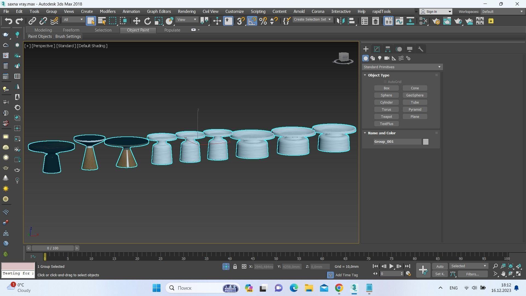This screenshot has height=296, width=526.
Task: Open Key Filters button
Action: [472, 274]
